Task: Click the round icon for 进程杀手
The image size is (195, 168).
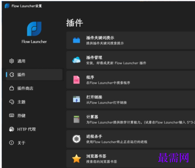Action: pos(77,139)
